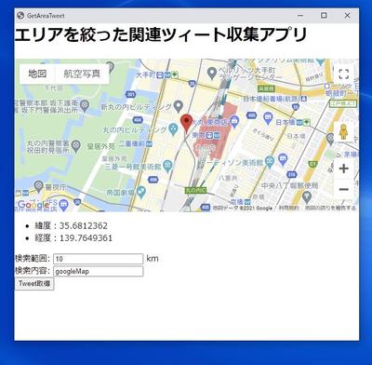Select 中央八丁堀郵便局 post office pin

[x=307, y=196]
